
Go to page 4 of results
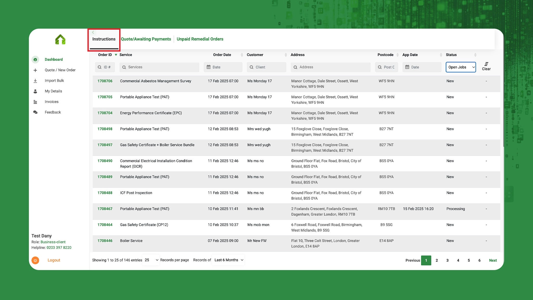pyautogui.click(x=458, y=260)
